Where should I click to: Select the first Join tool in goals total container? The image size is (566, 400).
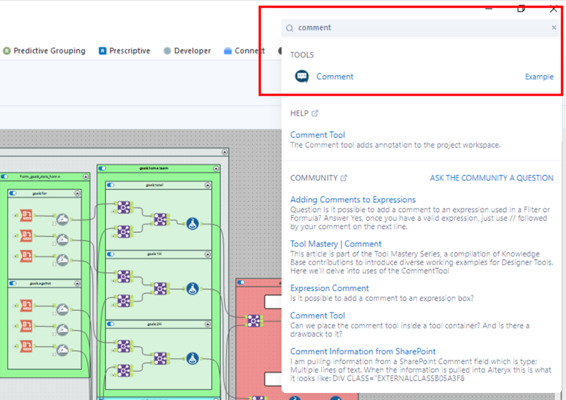(x=124, y=207)
